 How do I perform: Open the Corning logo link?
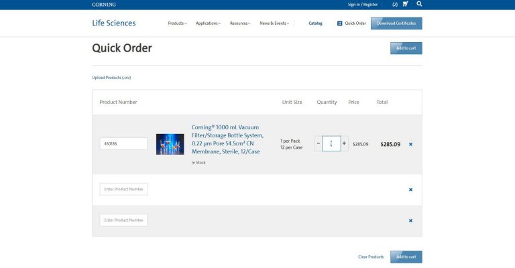tap(104, 5)
